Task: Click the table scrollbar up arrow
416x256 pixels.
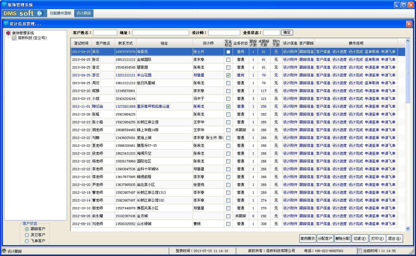Action: click(x=408, y=41)
